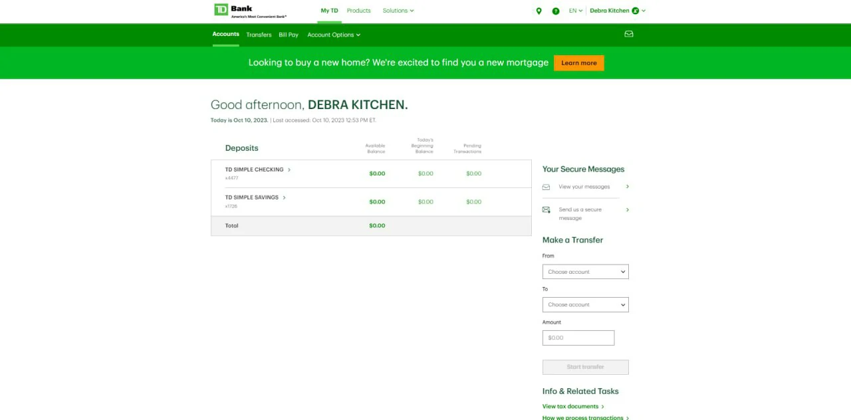This screenshot has width=851, height=420.
Task: Click the Debra Kitchen profile avatar icon
Action: point(635,11)
